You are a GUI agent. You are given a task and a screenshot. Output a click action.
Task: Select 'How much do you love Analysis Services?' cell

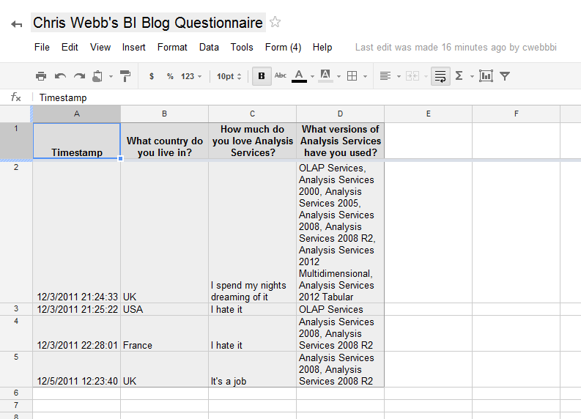(x=252, y=141)
